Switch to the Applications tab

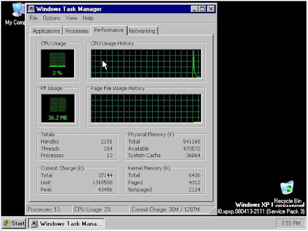click(46, 31)
